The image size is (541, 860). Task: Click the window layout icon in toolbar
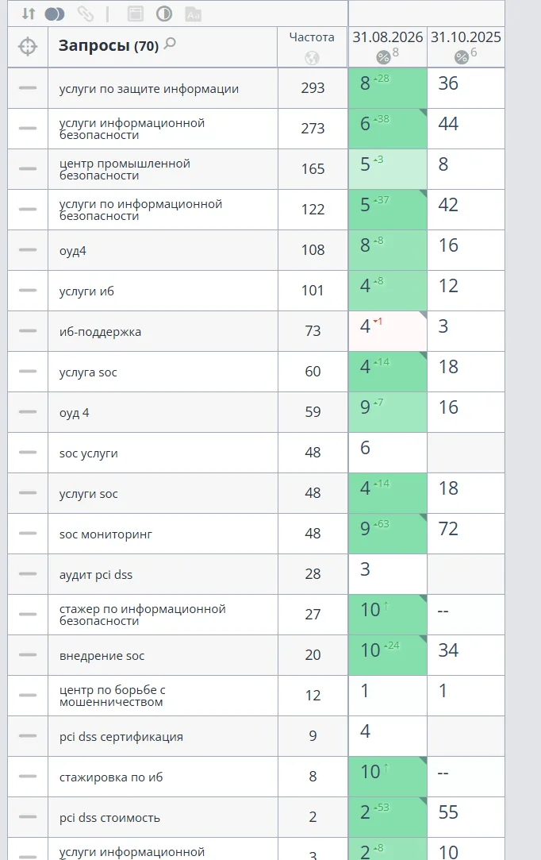136,13
